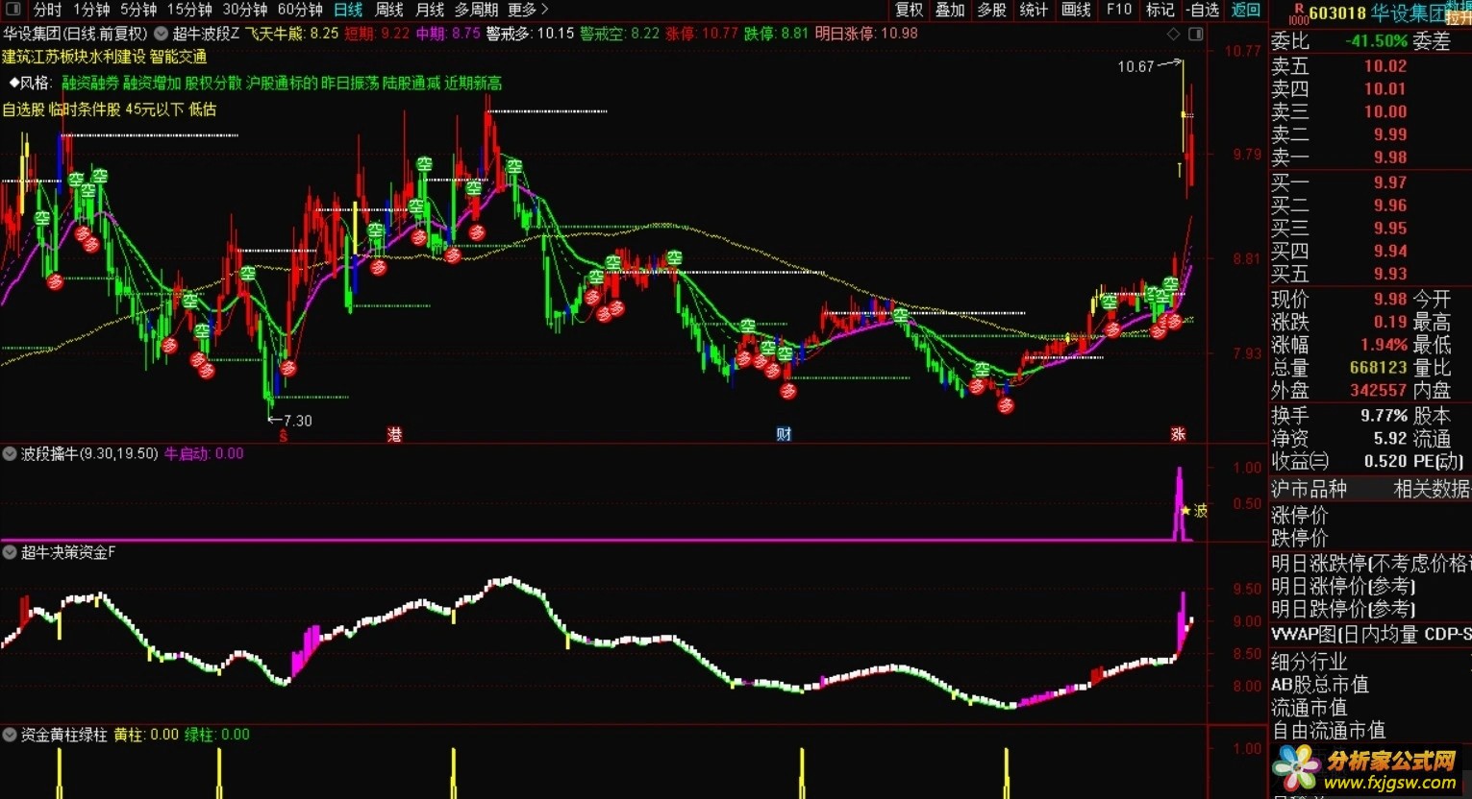
Task: Collapse the 超牛决策资金F indicator pane
Action: [10, 553]
